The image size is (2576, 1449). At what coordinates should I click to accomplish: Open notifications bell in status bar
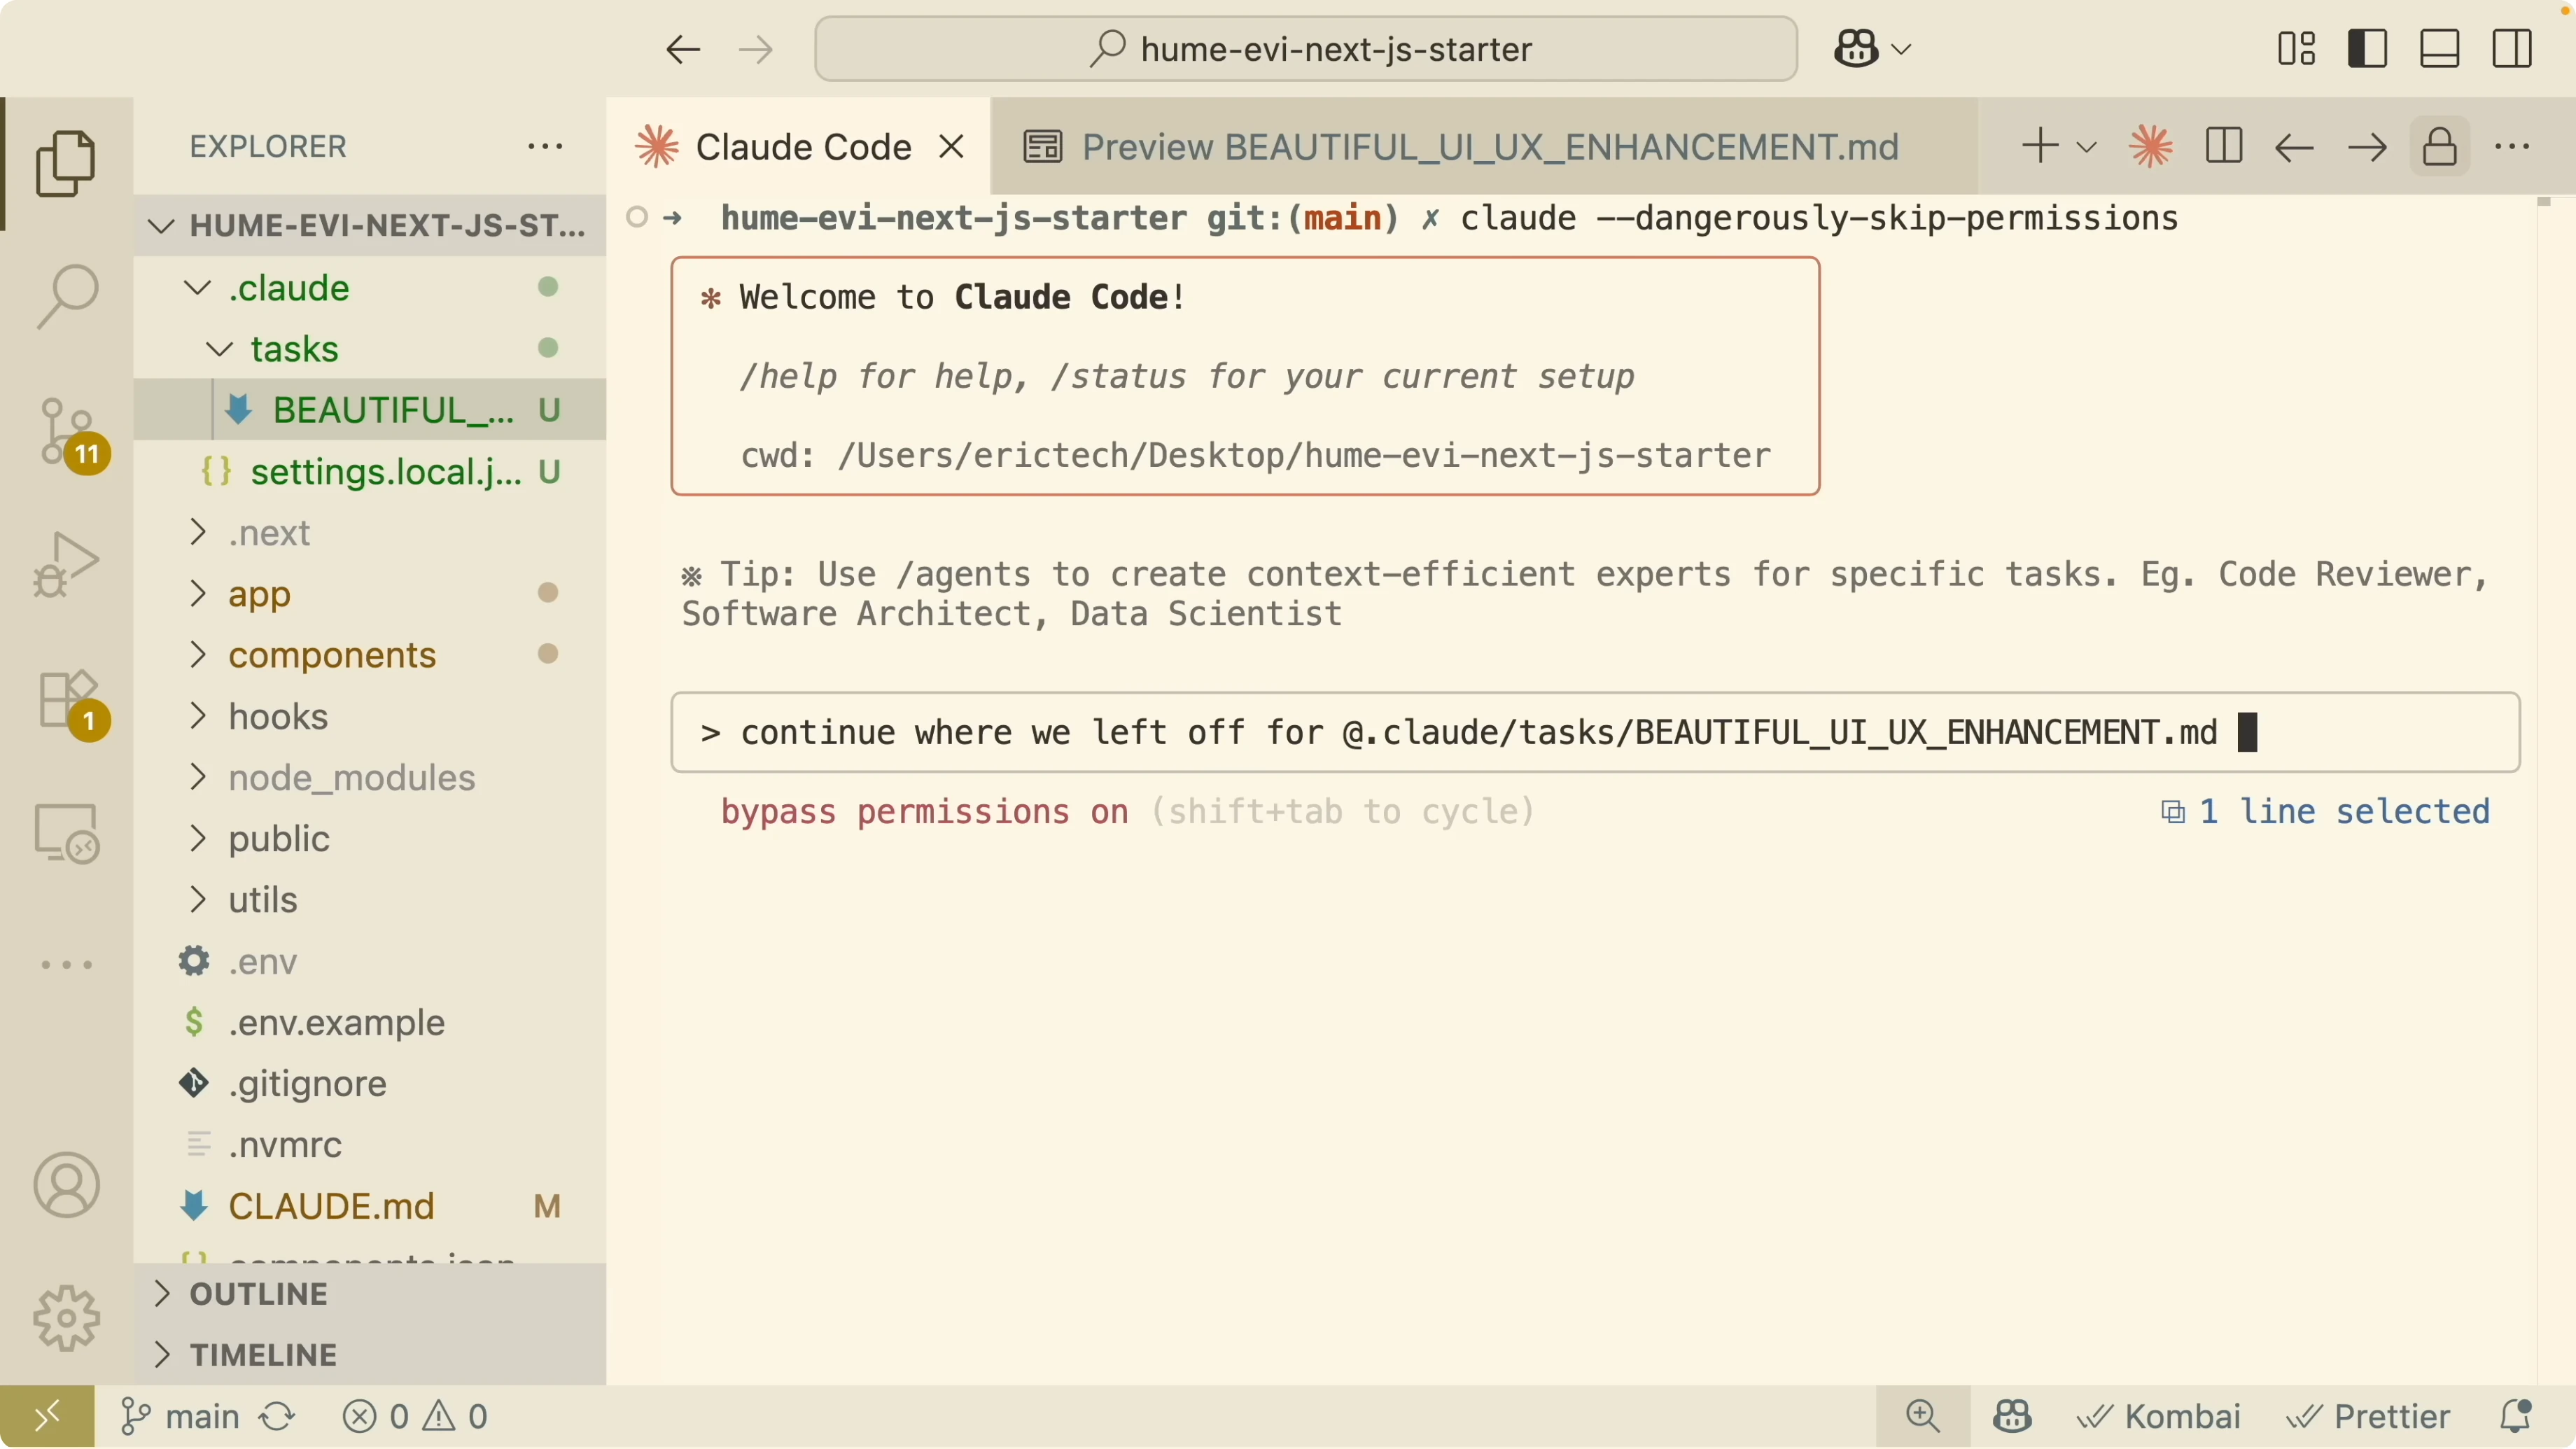pyautogui.click(x=2515, y=1416)
